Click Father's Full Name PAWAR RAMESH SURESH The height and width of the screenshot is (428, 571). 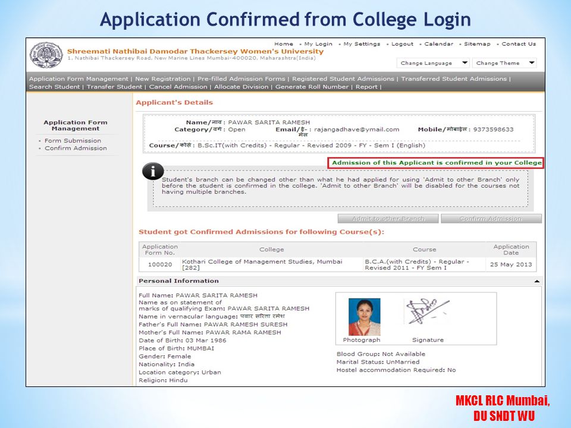[x=213, y=325]
